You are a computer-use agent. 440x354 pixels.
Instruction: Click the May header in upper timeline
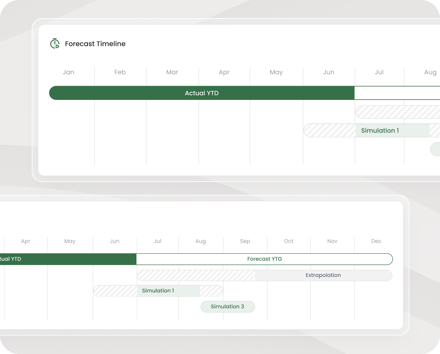coord(276,72)
